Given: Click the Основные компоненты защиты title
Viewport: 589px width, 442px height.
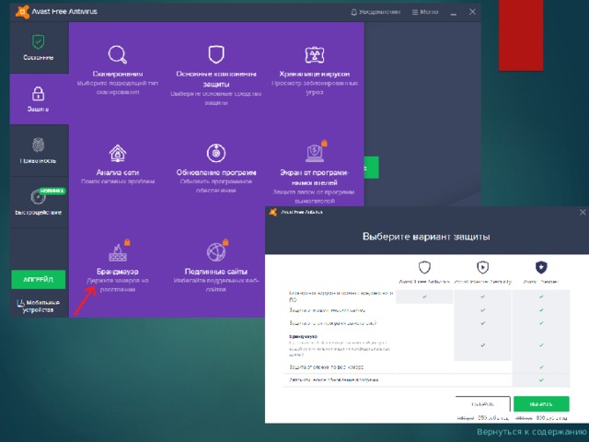Looking at the screenshot, I should point(216,79).
